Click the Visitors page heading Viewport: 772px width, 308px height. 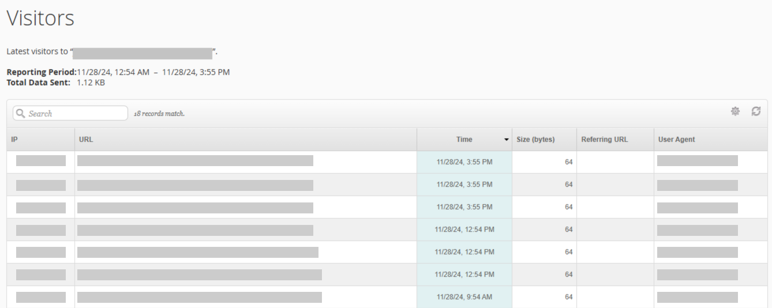point(40,18)
